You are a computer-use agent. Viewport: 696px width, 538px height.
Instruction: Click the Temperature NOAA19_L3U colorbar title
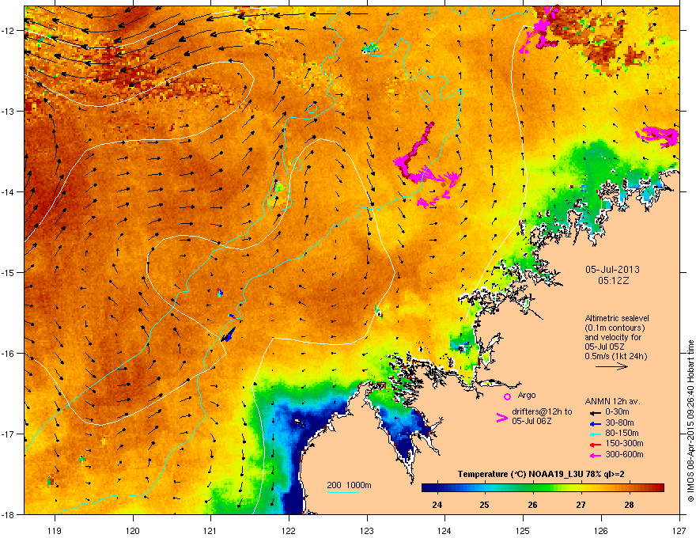click(x=541, y=474)
